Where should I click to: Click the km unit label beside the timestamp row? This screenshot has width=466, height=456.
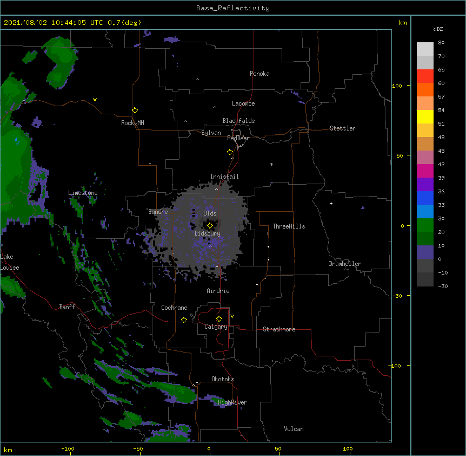click(x=402, y=23)
